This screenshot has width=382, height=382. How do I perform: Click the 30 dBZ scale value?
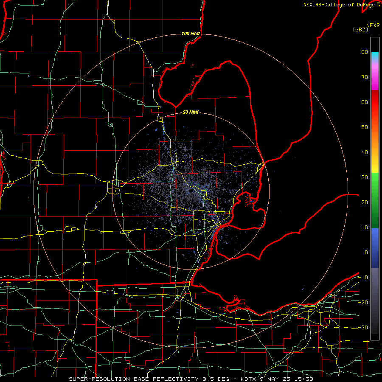(365, 177)
